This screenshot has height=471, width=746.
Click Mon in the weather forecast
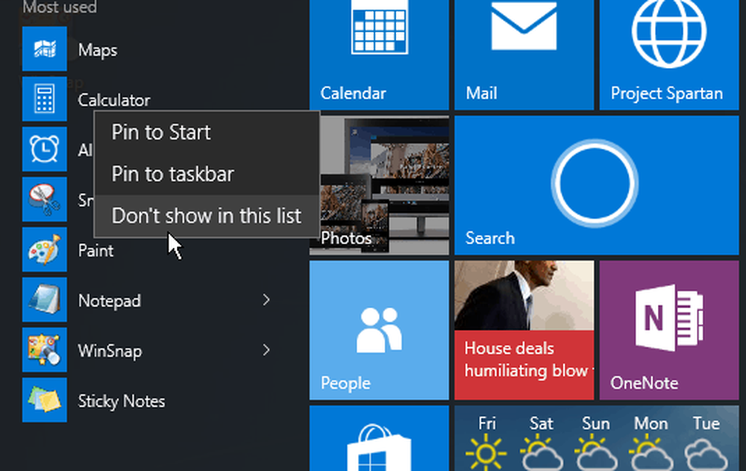(x=651, y=423)
